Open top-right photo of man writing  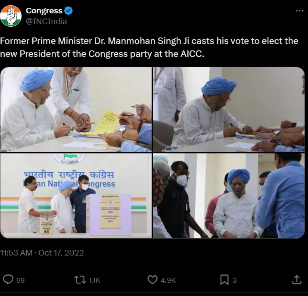[x=229, y=109]
